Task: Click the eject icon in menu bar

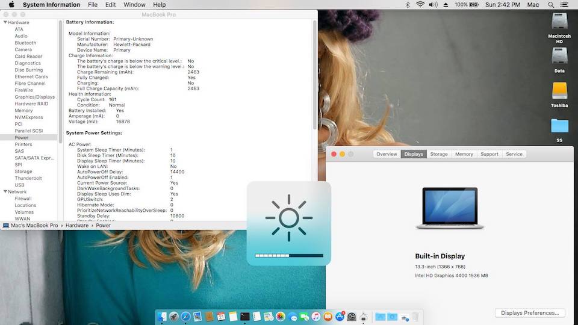Action: click(446, 5)
